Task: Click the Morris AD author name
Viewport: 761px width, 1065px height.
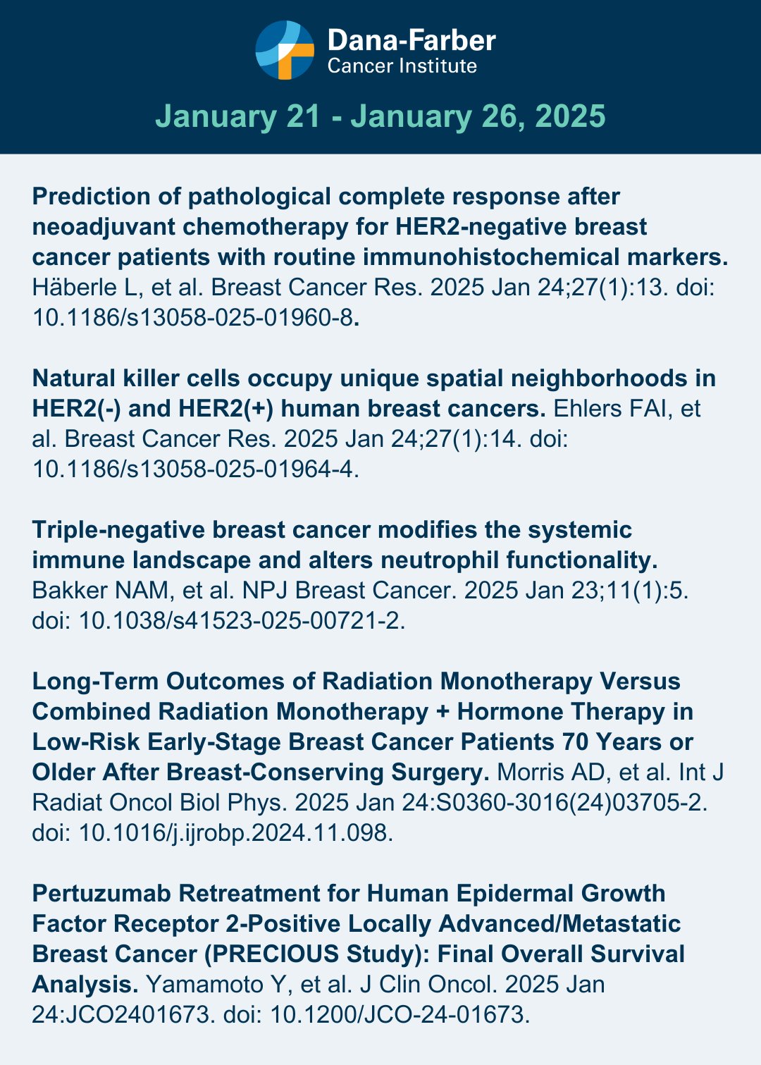Action: point(551,772)
